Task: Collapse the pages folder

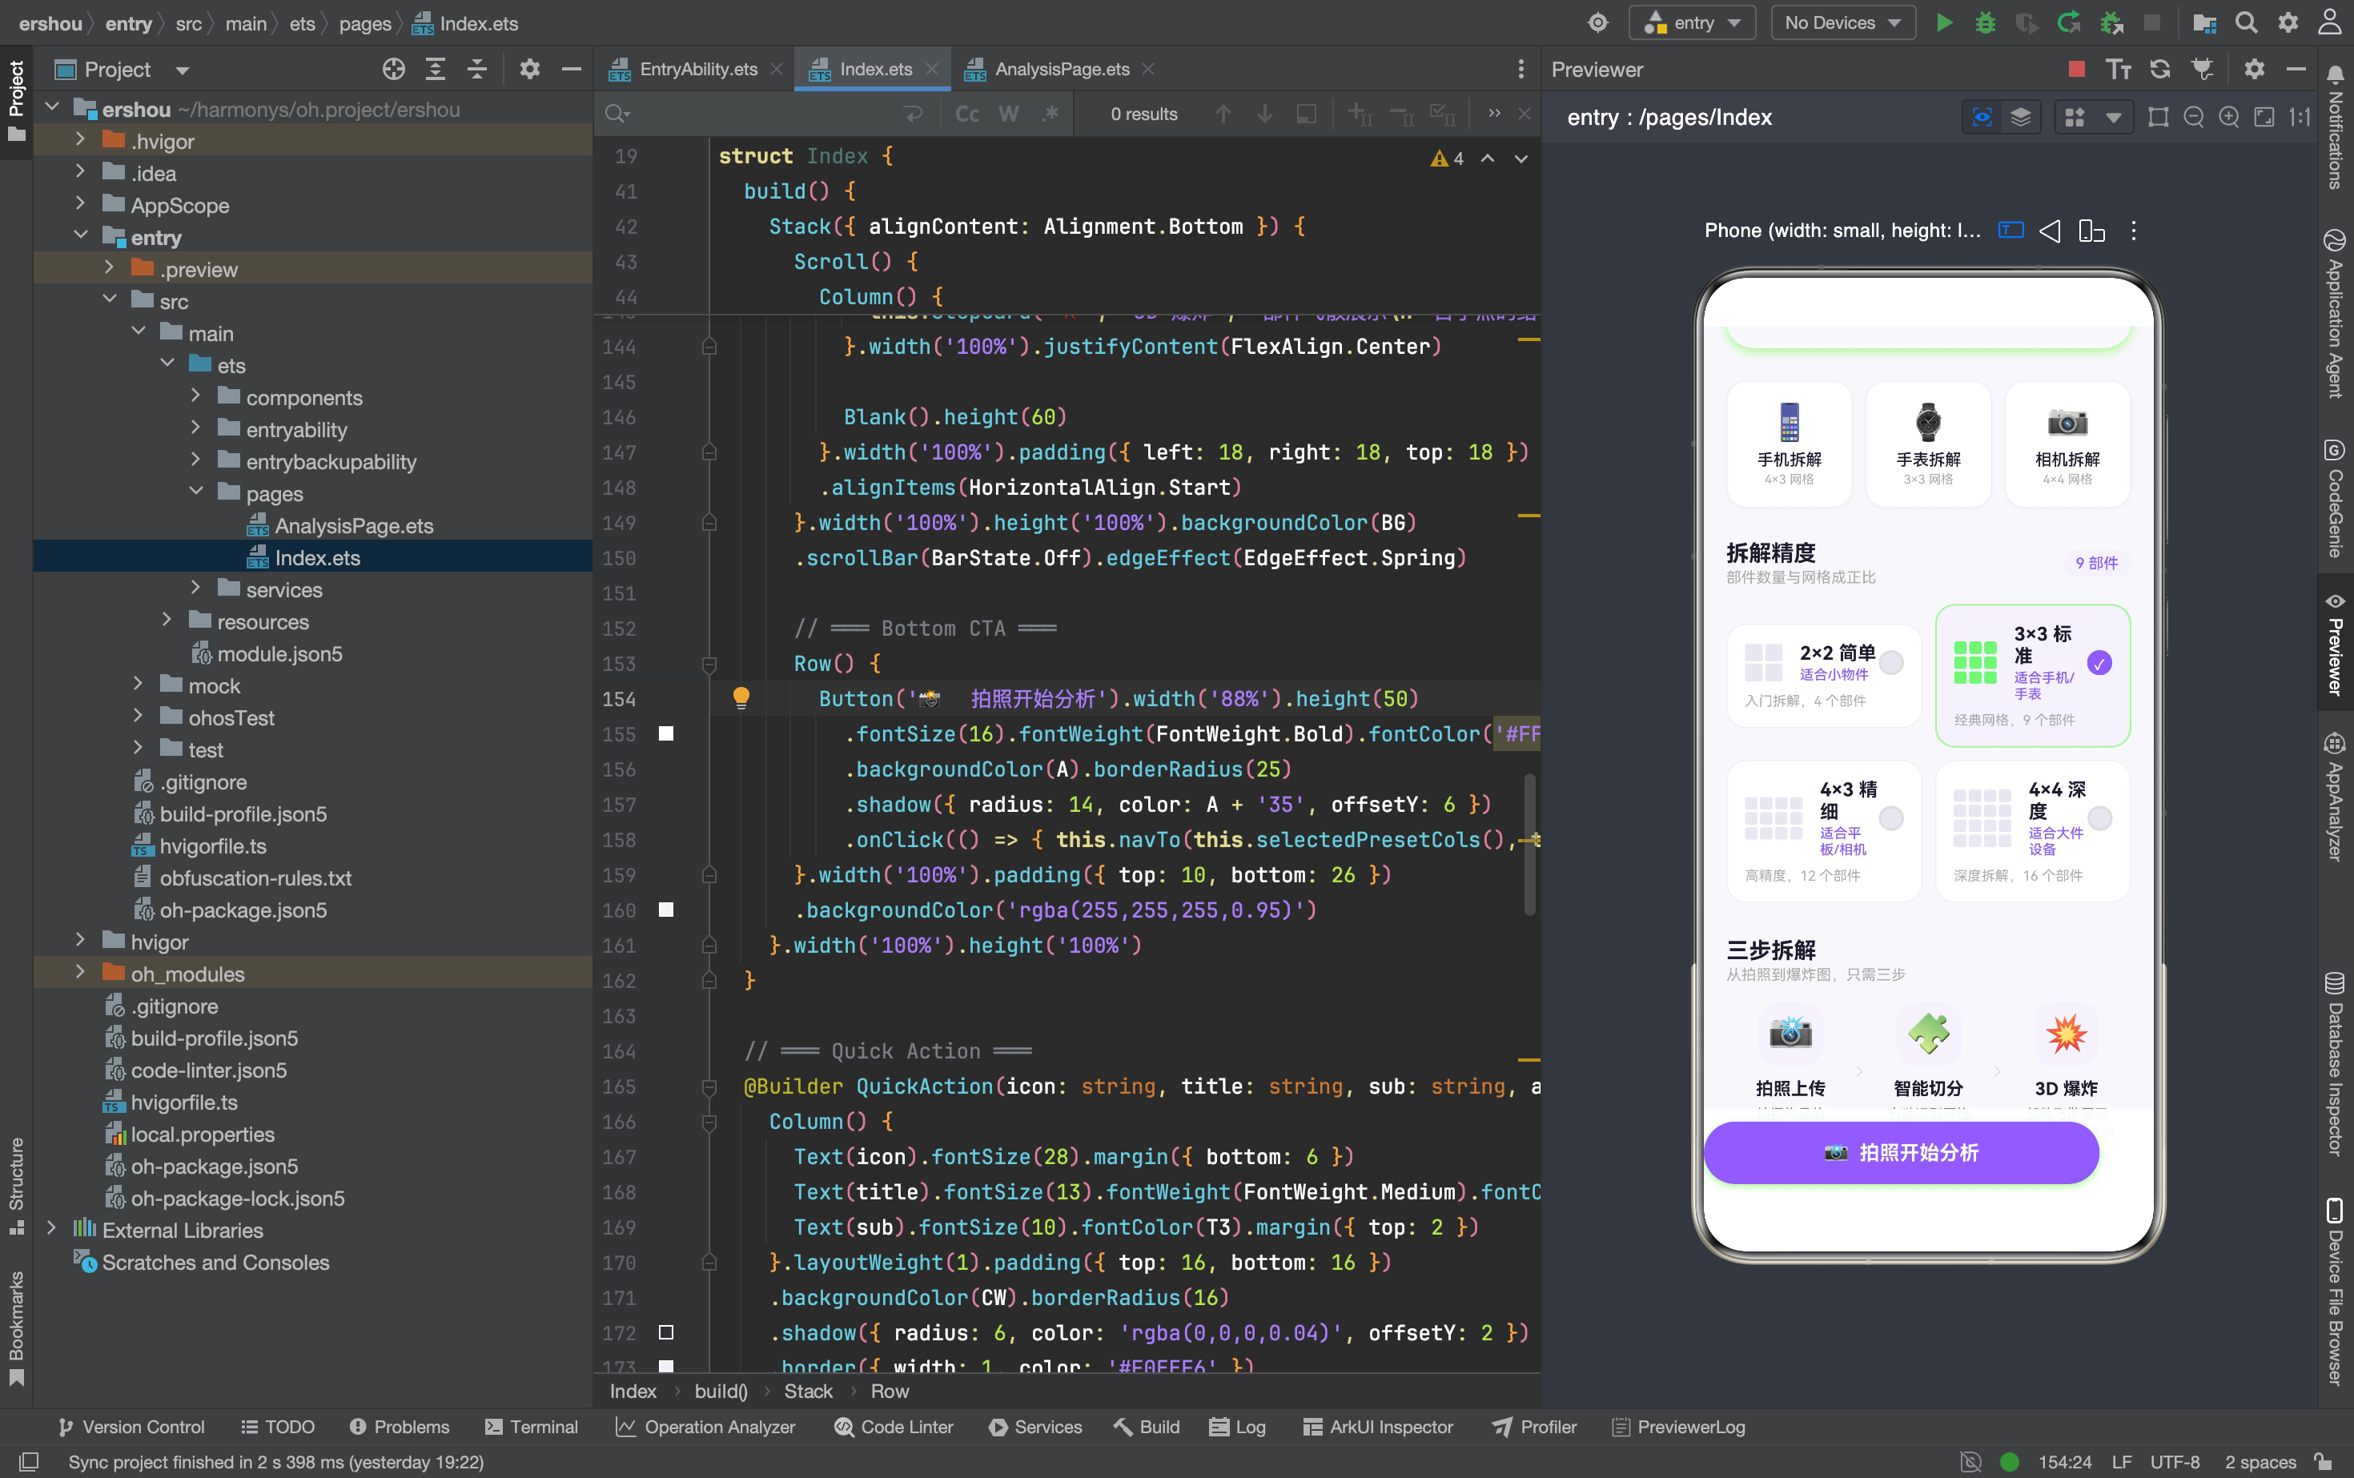Action: pyautogui.click(x=195, y=492)
